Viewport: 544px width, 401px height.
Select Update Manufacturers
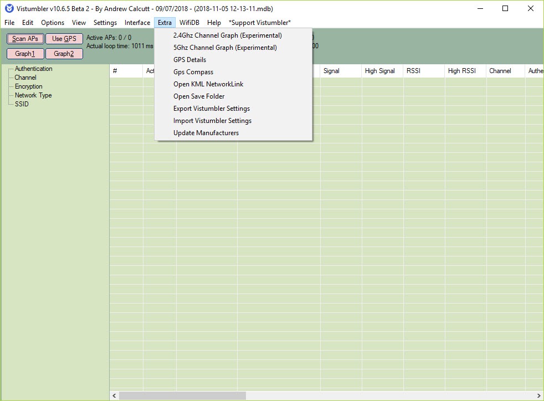pos(233,132)
